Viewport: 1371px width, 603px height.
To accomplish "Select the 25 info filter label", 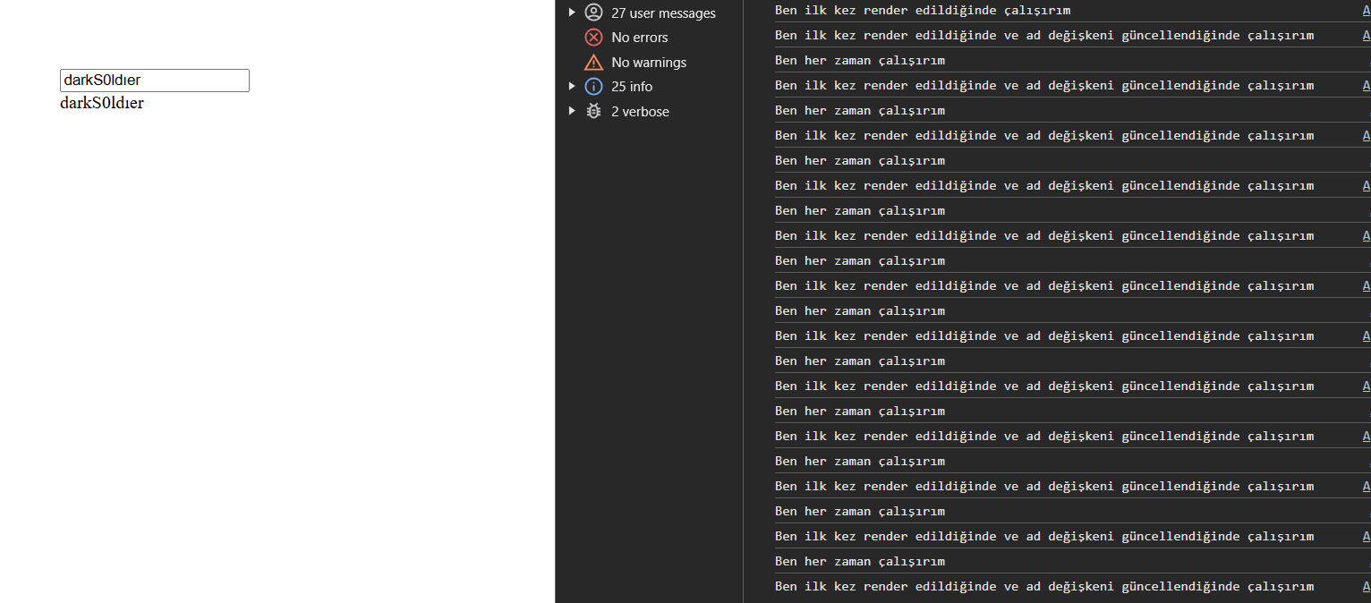I will coord(632,87).
